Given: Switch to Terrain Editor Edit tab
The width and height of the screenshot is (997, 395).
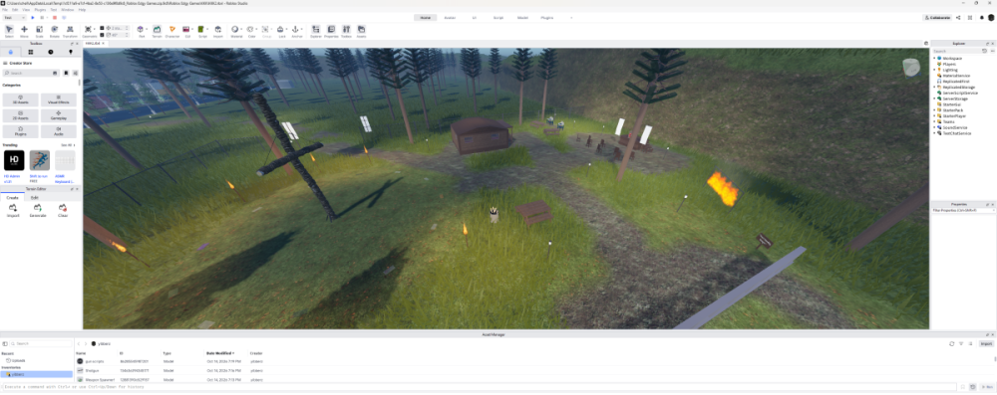Looking at the screenshot, I should [x=34, y=197].
